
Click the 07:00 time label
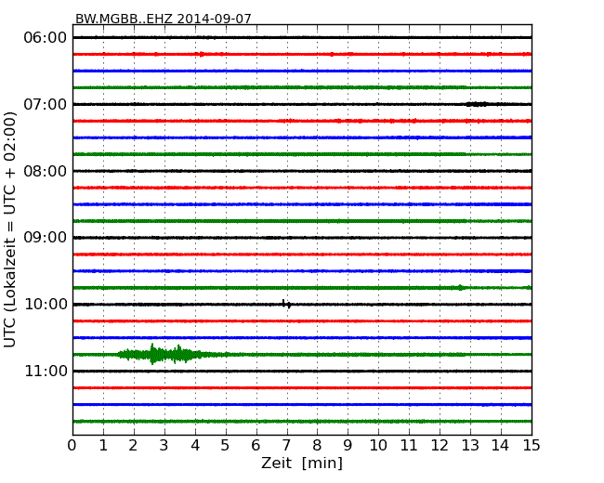click(x=46, y=104)
